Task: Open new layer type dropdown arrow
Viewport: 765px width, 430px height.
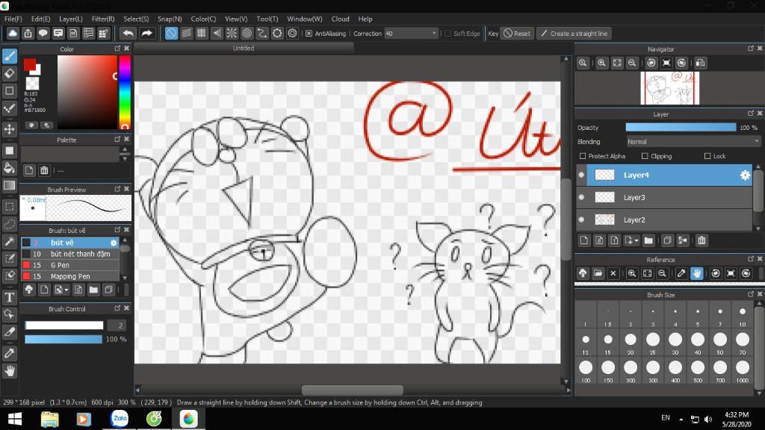Action: click(637, 241)
